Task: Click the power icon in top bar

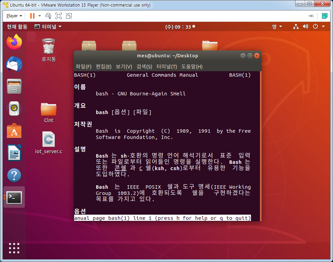Action: pos(315,27)
